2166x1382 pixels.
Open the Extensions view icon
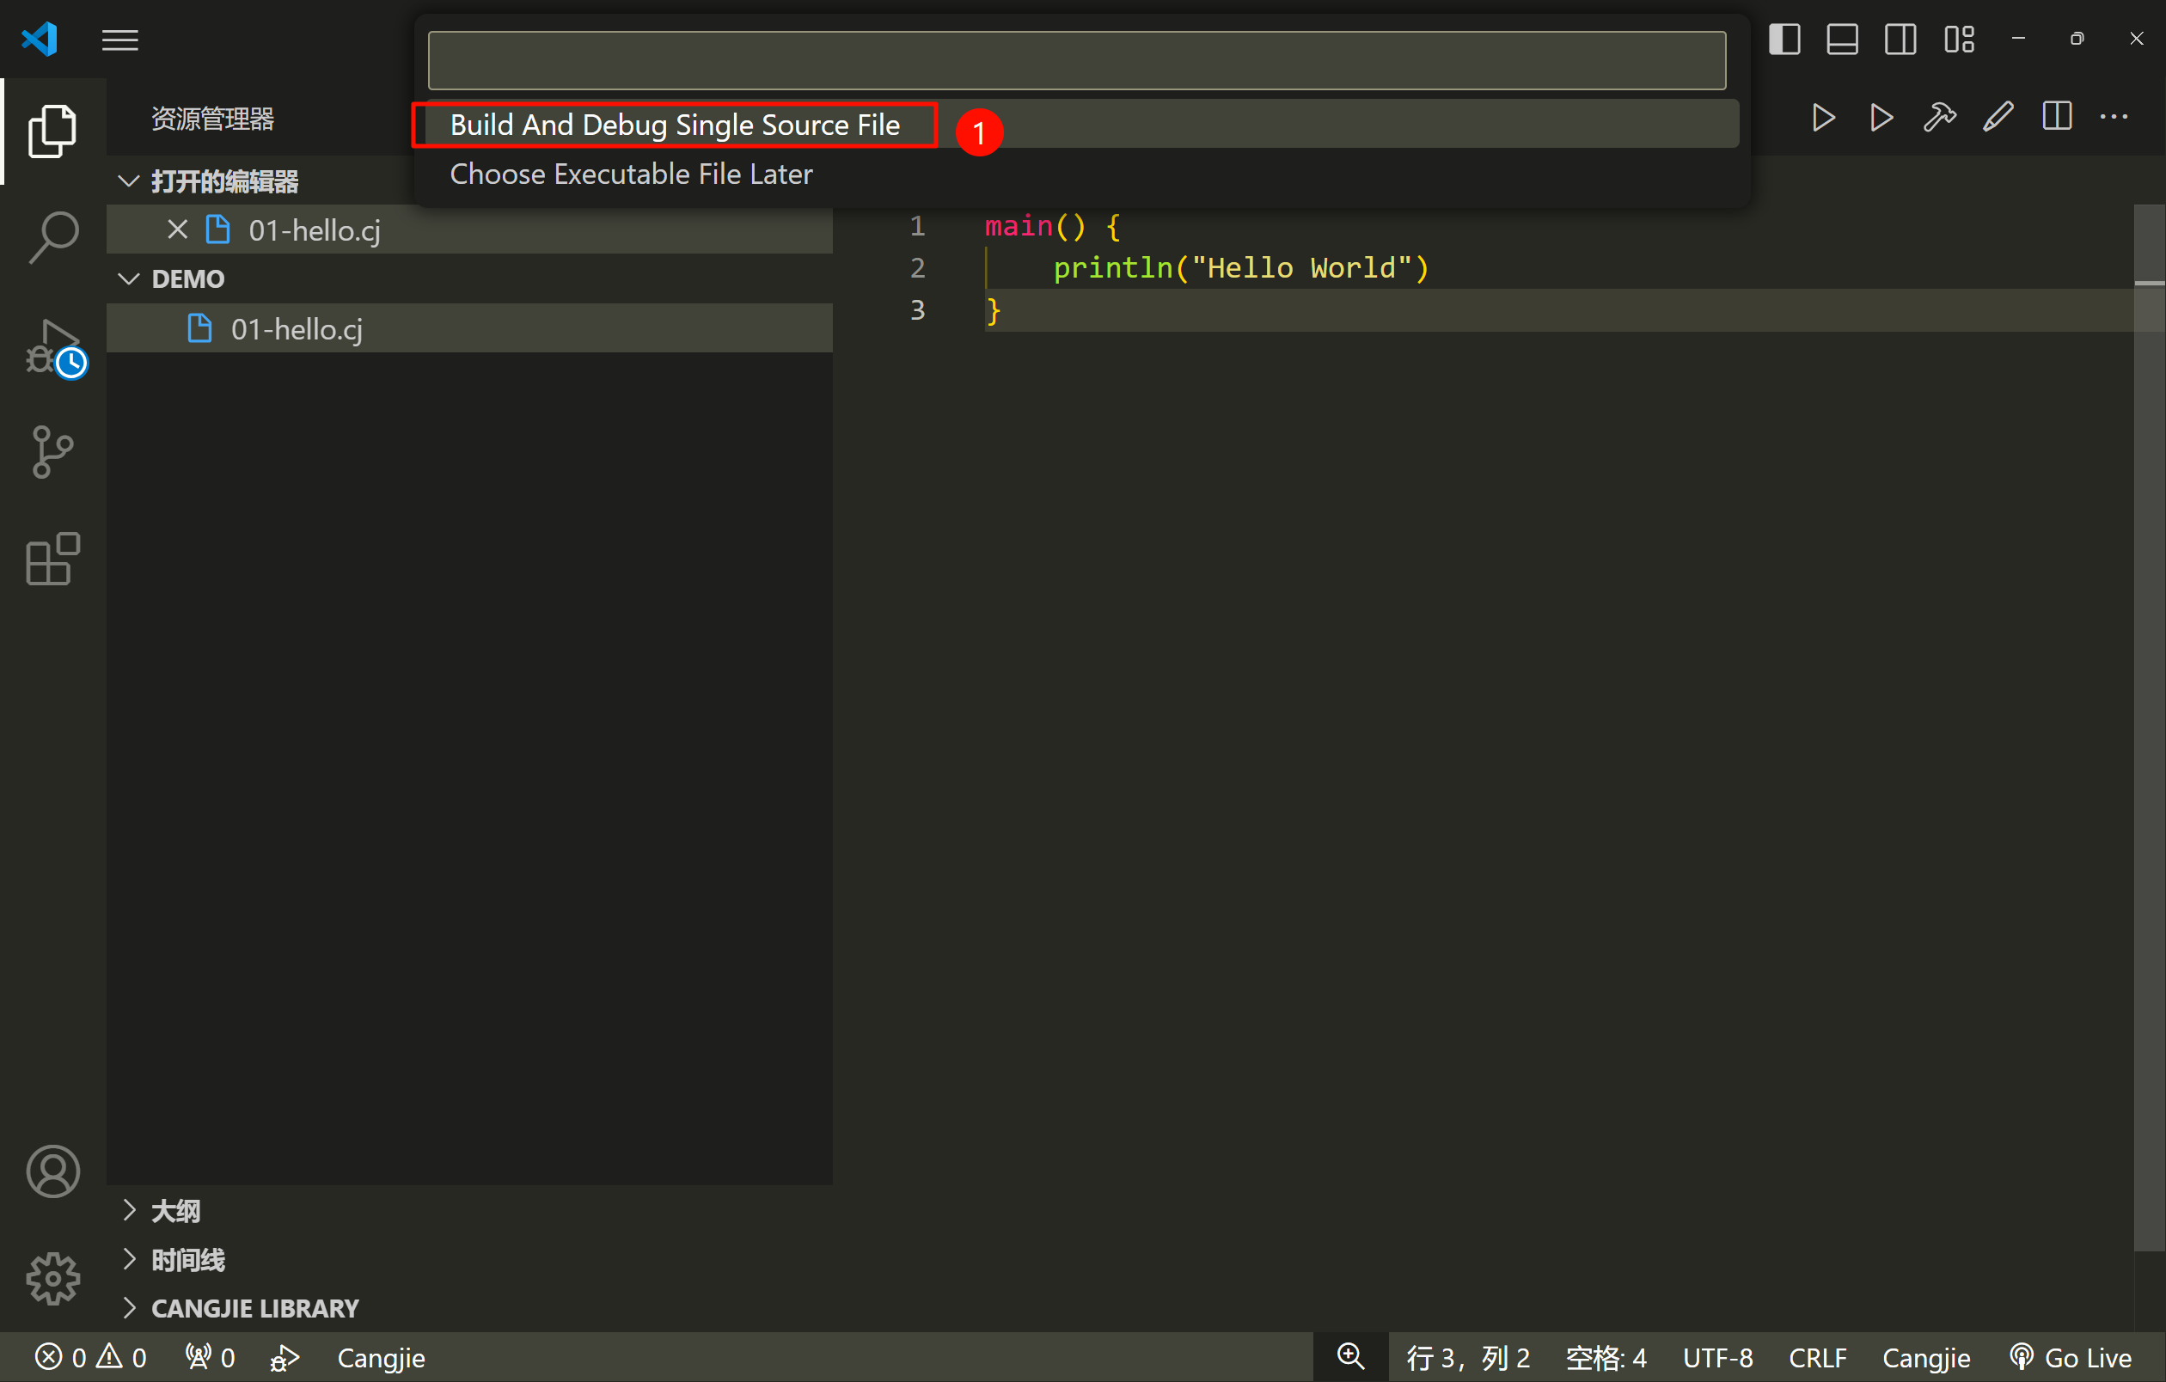(x=53, y=559)
